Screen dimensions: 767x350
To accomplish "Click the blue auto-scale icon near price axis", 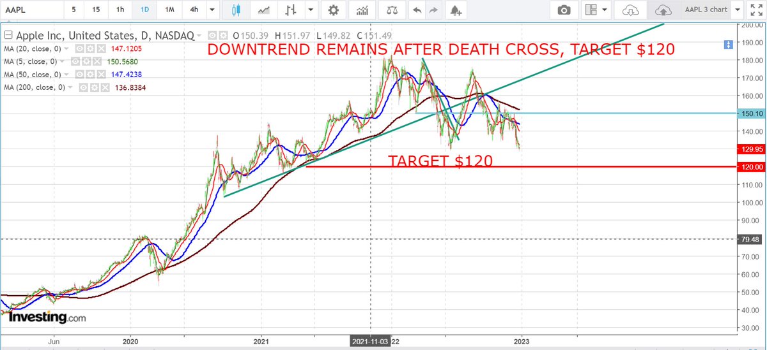I will click(x=727, y=44).
